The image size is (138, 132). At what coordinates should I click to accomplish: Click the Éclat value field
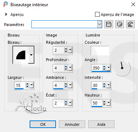click(59, 103)
